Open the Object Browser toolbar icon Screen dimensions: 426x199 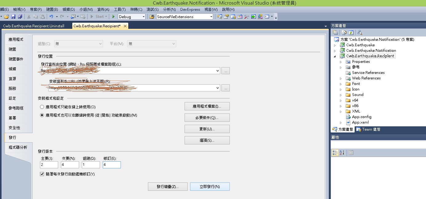pyautogui.click(x=240, y=17)
